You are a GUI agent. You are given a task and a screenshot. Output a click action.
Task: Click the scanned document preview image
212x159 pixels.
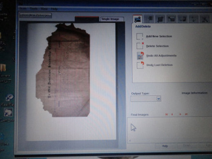pos(63,70)
